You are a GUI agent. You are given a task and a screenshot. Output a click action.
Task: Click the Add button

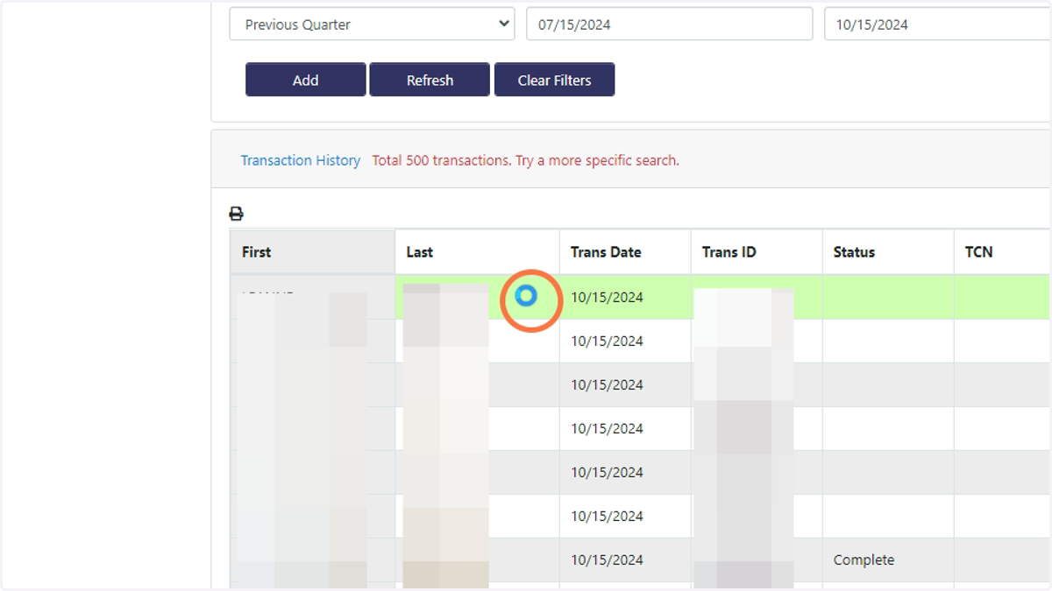[305, 80]
